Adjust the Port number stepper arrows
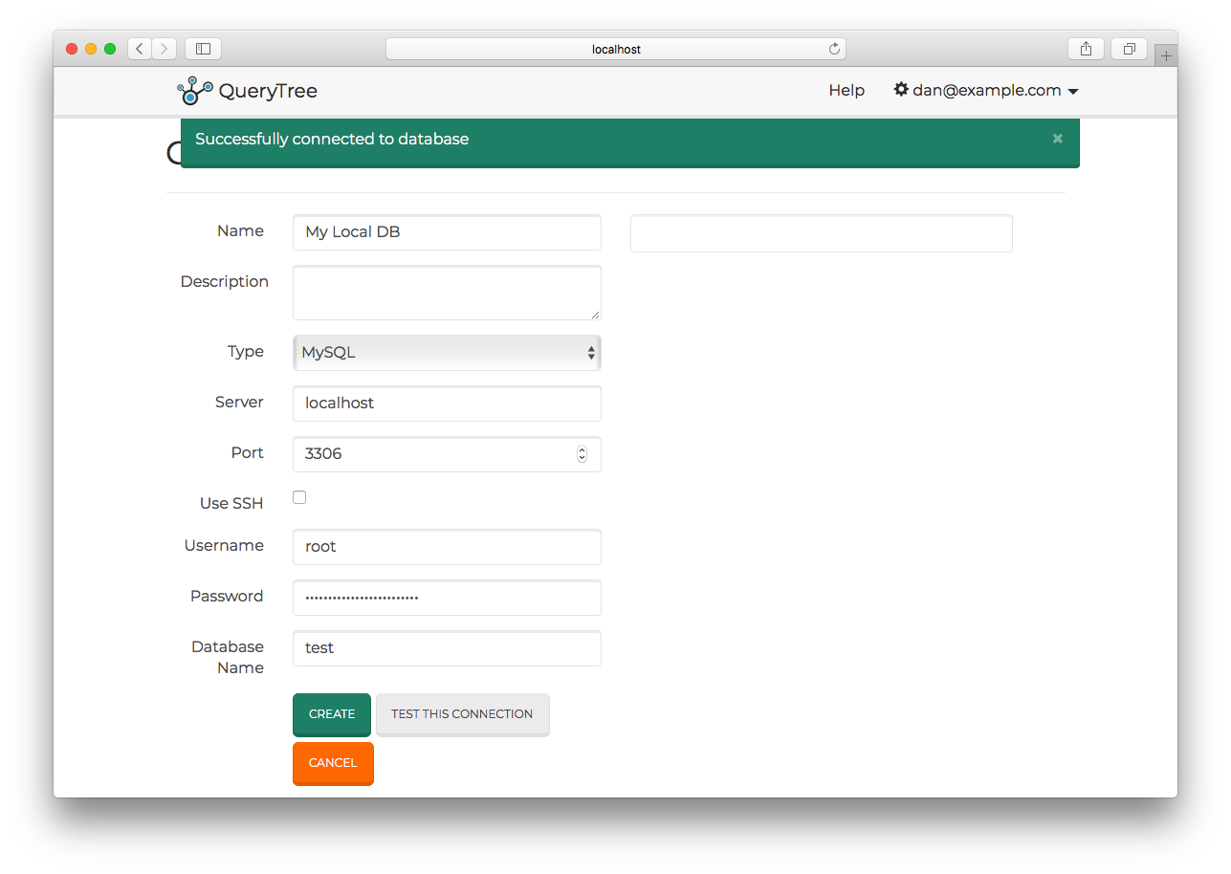This screenshot has width=1231, height=874. tap(582, 454)
